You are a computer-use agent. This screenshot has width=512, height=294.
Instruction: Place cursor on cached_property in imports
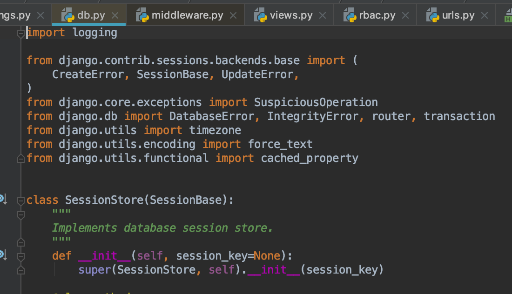coord(310,158)
